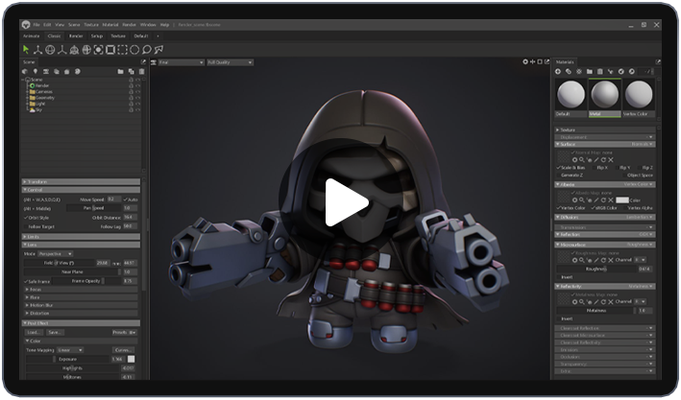This screenshot has height=400, width=681.
Task: Toggle visibility eye on Render row
Action: [x=138, y=86]
